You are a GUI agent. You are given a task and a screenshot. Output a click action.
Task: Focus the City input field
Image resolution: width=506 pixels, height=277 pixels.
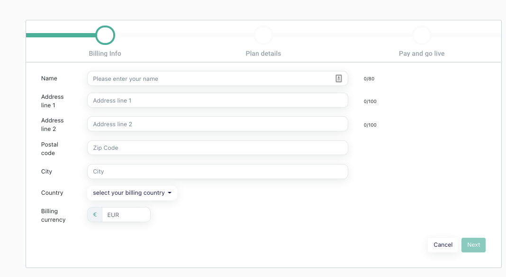pyautogui.click(x=217, y=172)
